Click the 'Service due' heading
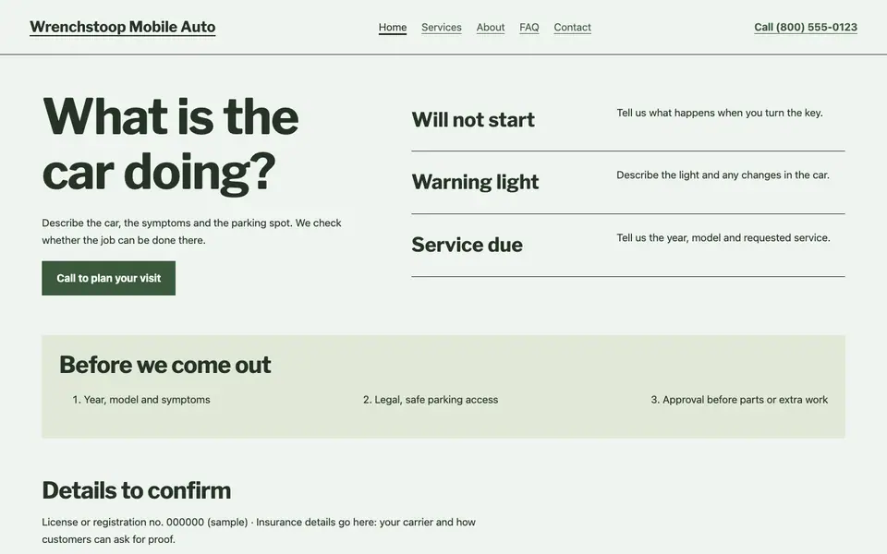The height and width of the screenshot is (554, 887). [x=467, y=245]
